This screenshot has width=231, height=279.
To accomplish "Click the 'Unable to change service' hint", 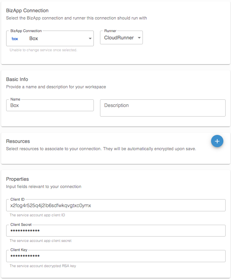I will [43, 50].
